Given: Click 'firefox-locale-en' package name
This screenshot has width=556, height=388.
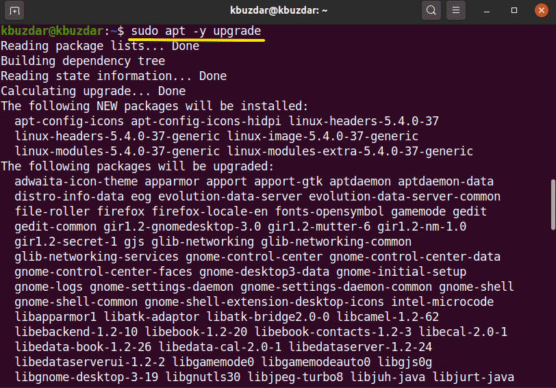Looking at the screenshot, I should (210, 211).
